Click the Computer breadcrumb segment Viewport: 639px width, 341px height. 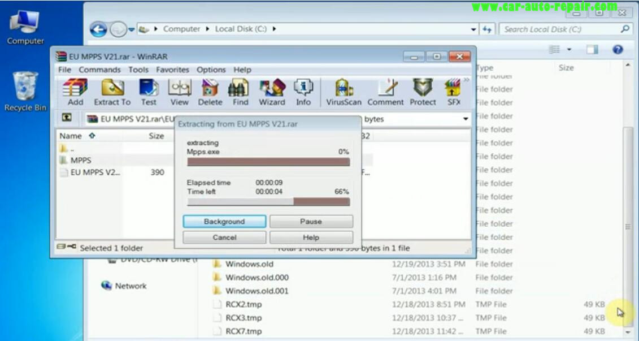tap(182, 29)
